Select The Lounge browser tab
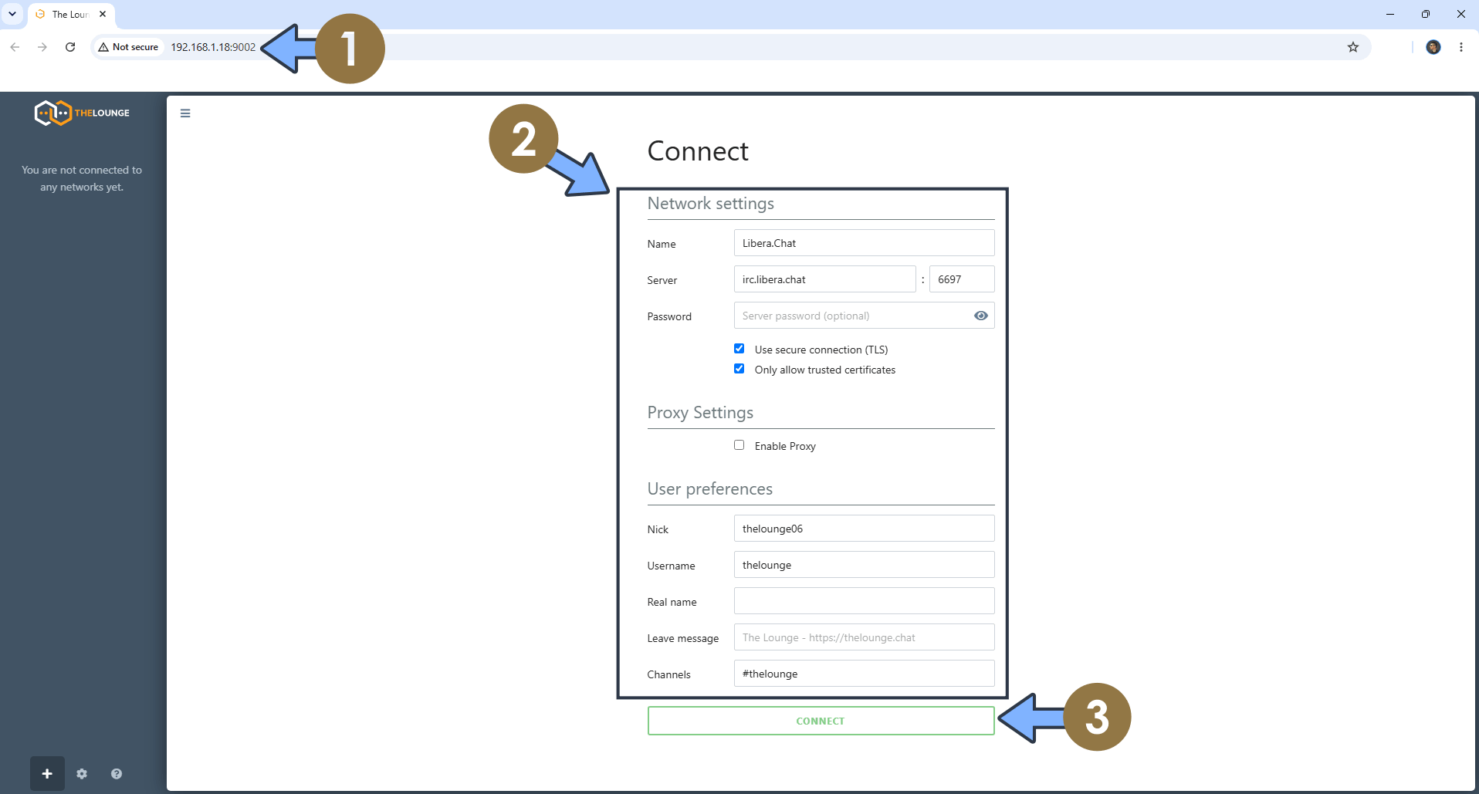The width and height of the screenshot is (1479, 794). pos(72,14)
